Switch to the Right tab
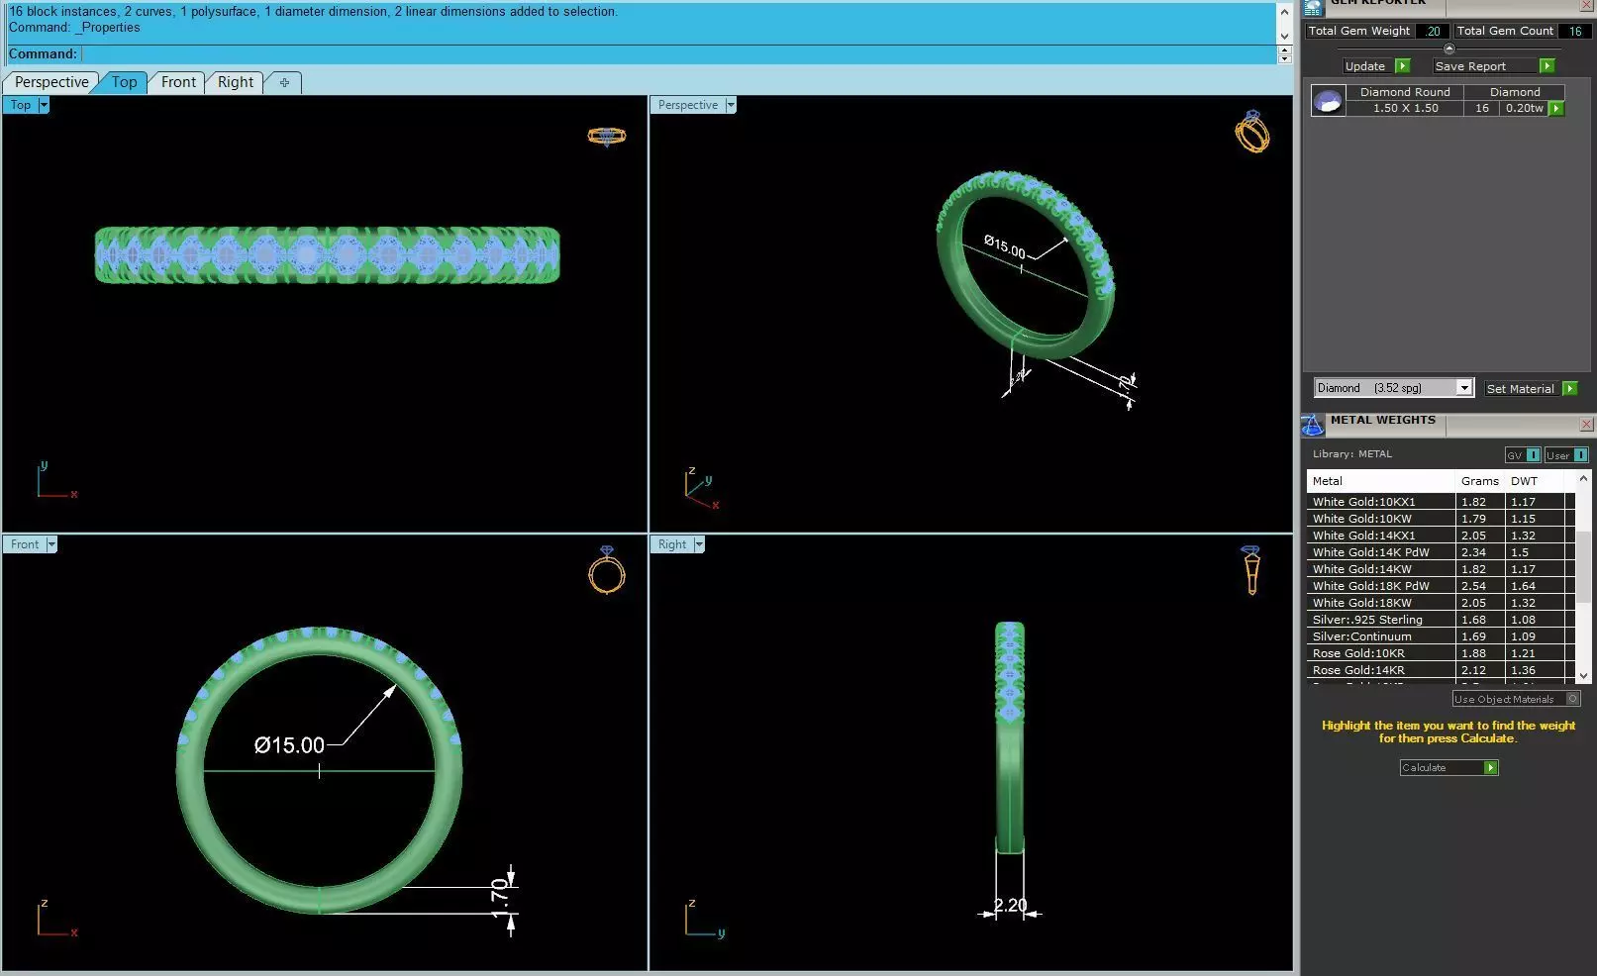The height and width of the screenshot is (976, 1597). (236, 82)
